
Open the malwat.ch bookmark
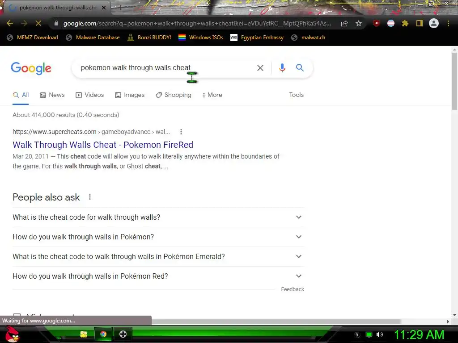[x=308, y=38]
